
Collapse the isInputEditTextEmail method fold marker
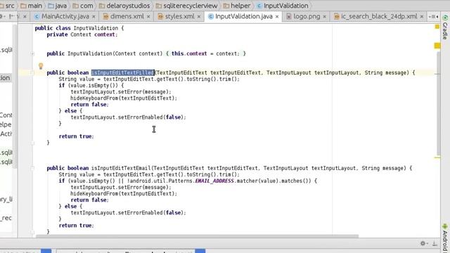click(32, 168)
